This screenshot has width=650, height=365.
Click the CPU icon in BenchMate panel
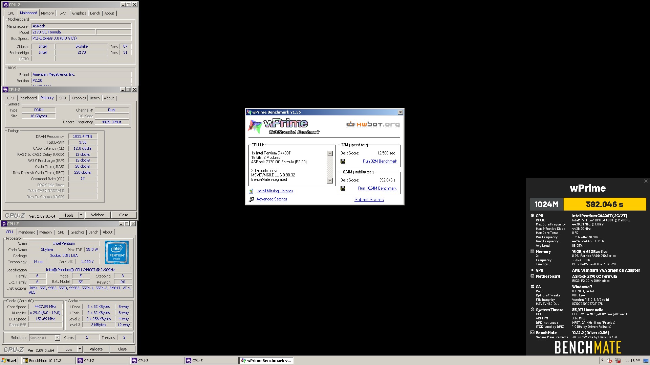[532, 216]
